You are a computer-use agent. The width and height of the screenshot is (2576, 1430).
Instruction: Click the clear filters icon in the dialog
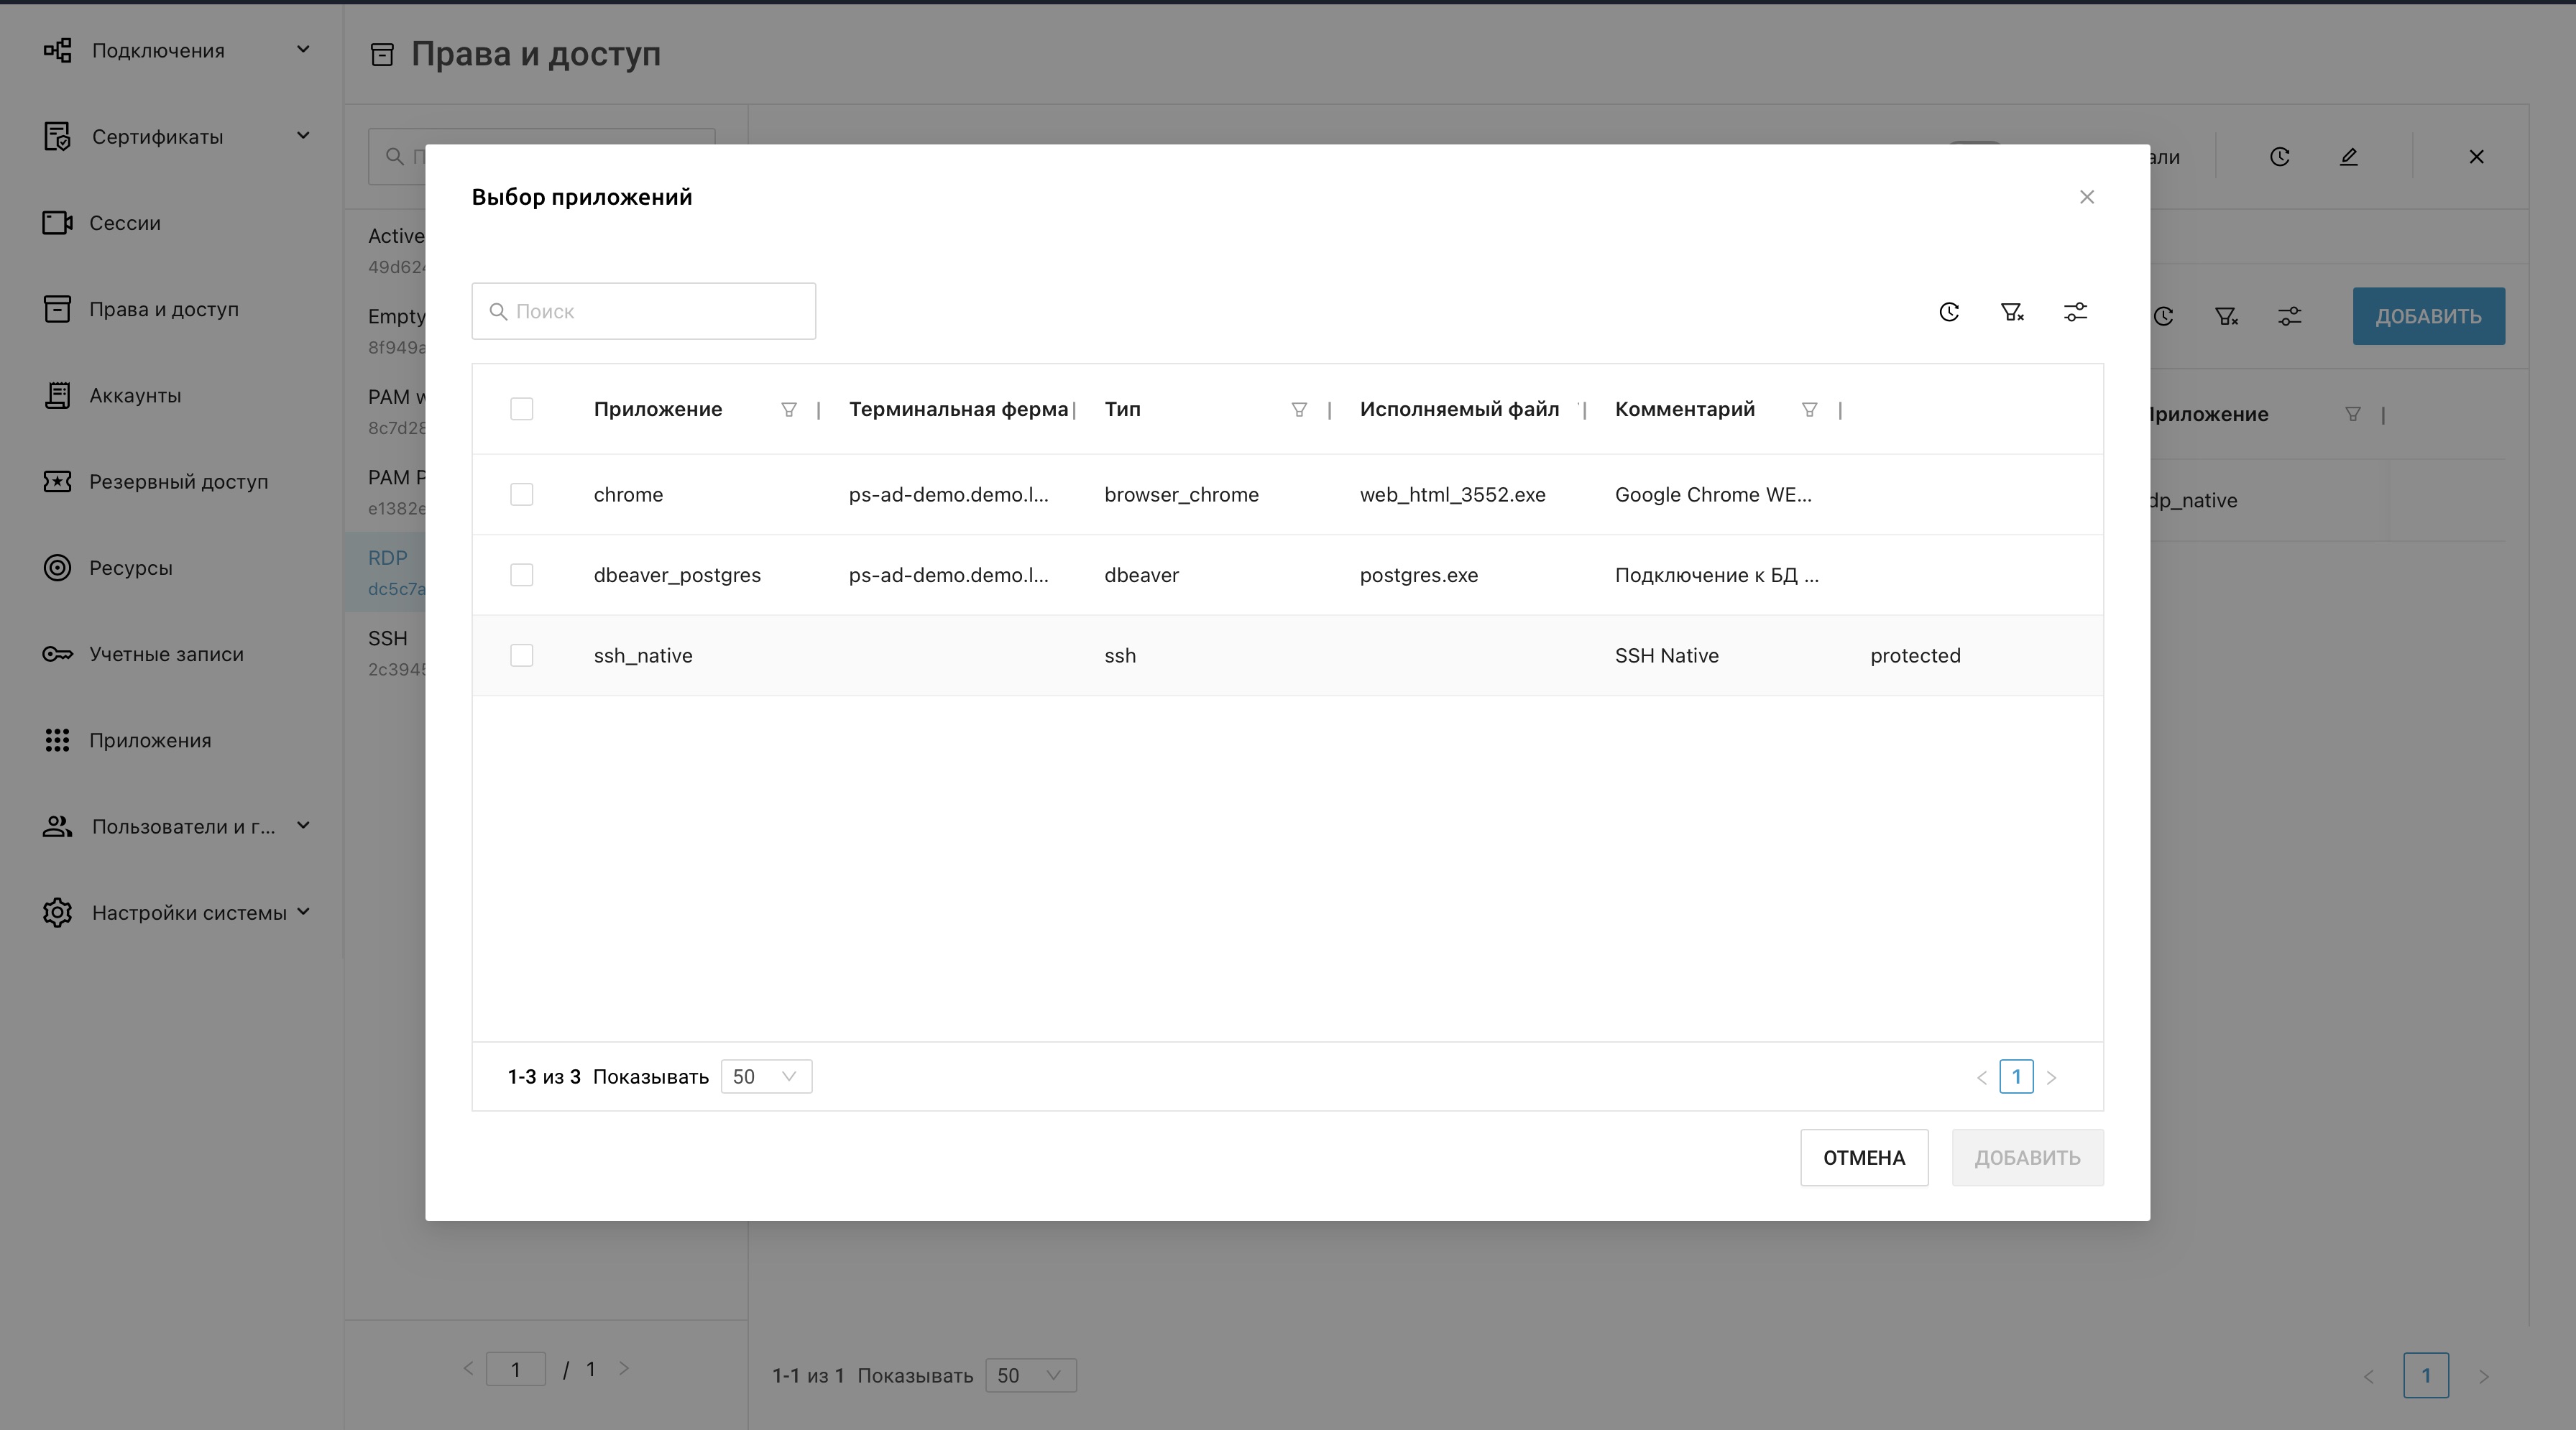(2012, 312)
